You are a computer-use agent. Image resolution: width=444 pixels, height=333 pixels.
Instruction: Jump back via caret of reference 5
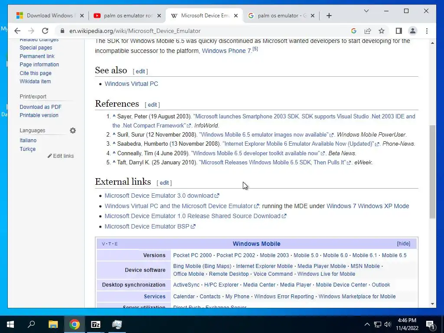114,162
